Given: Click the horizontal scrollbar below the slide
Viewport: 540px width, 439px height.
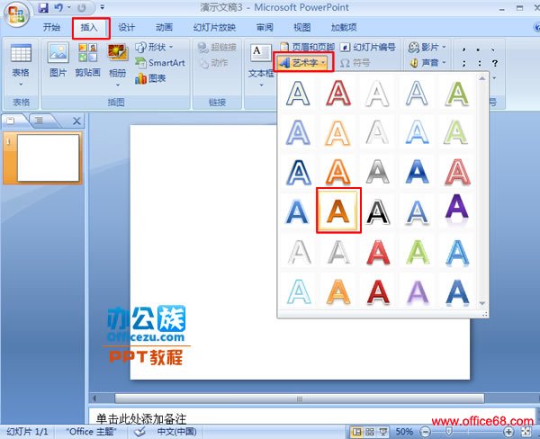Looking at the screenshot, I should (300, 399).
